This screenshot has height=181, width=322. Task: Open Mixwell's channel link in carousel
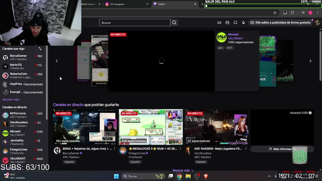click(x=233, y=34)
